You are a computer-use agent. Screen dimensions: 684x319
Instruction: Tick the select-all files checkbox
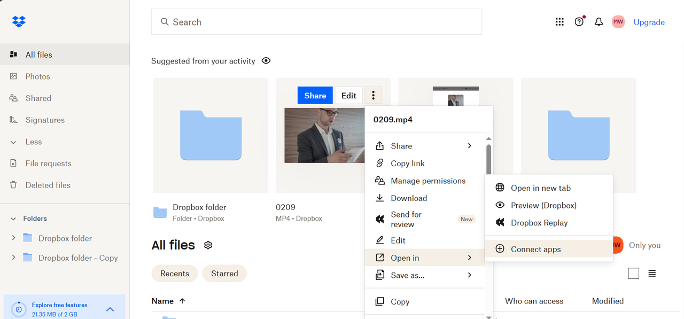click(633, 273)
